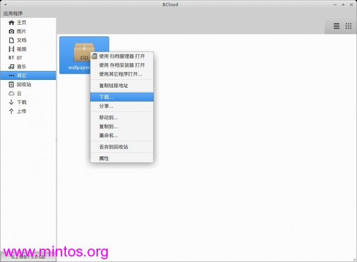Select the 其它 dots icon category
This screenshot has height=262, width=357.
tap(11, 75)
